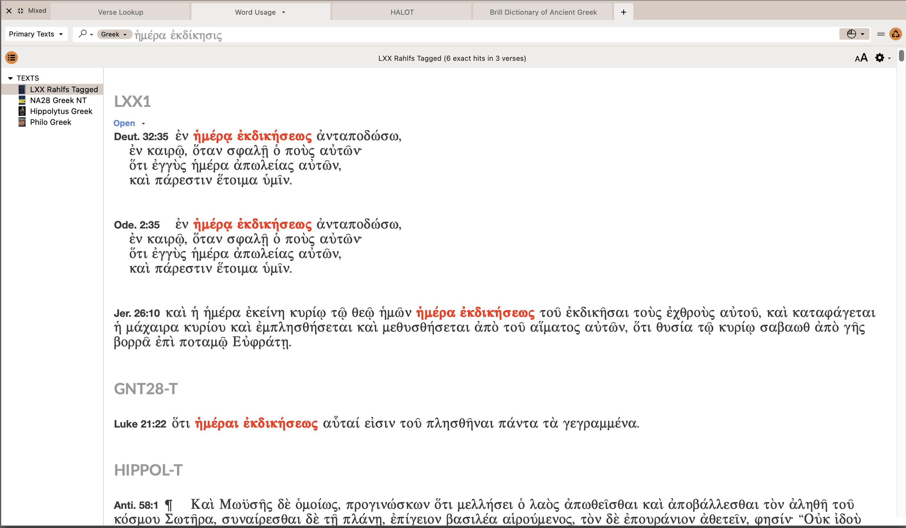The height and width of the screenshot is (528, 906).
Task: Expand the Primary Texts dropdown
Action: pyautogui.click(x=36, y=34)
